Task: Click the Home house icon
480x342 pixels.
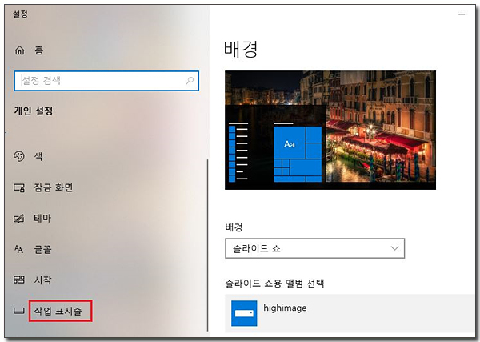Action: tap(19, 50)
